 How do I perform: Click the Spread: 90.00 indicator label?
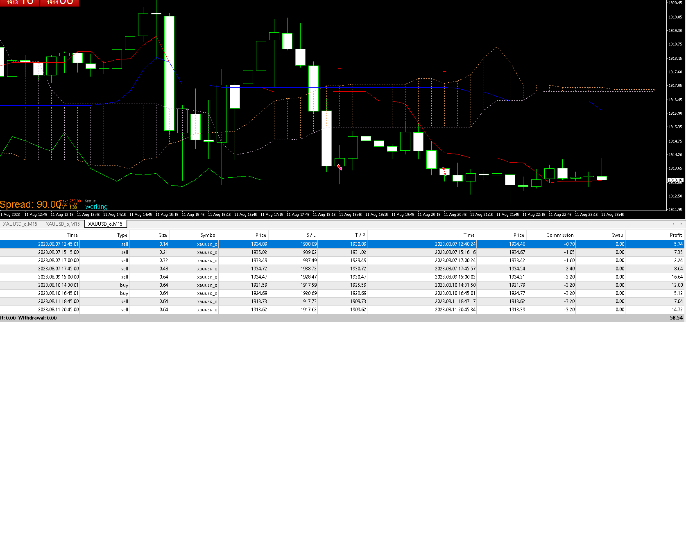click(x=30, y=204)
